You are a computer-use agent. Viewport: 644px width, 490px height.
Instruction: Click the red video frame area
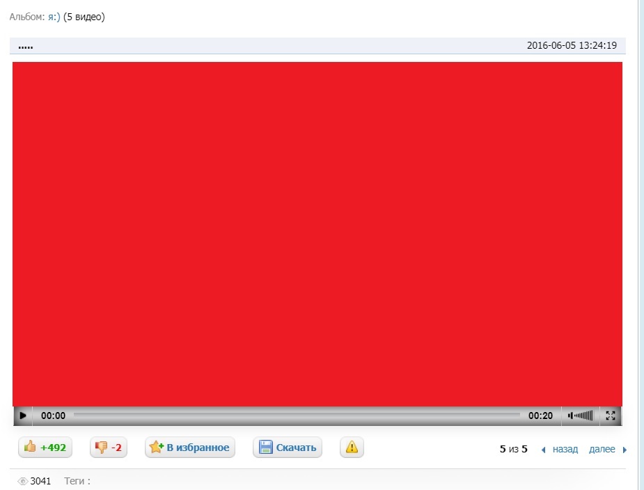pyautogui.click(x=317, y=234)
